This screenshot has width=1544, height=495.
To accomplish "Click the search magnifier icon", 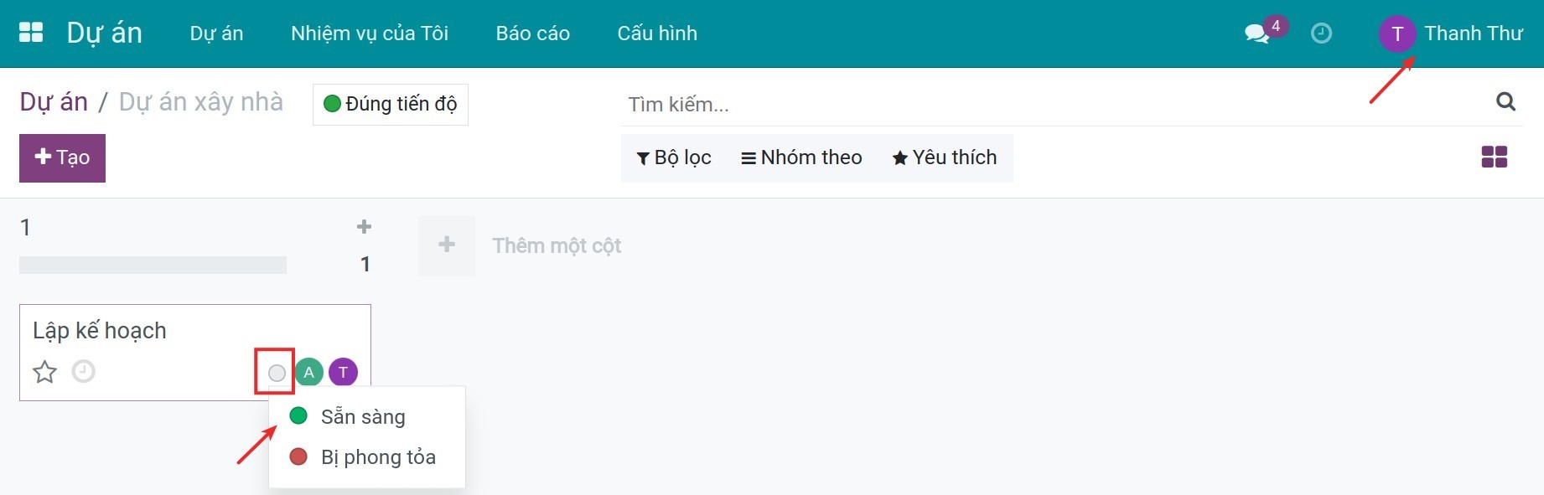I will pyautogui.click(x=1506, y=102).
